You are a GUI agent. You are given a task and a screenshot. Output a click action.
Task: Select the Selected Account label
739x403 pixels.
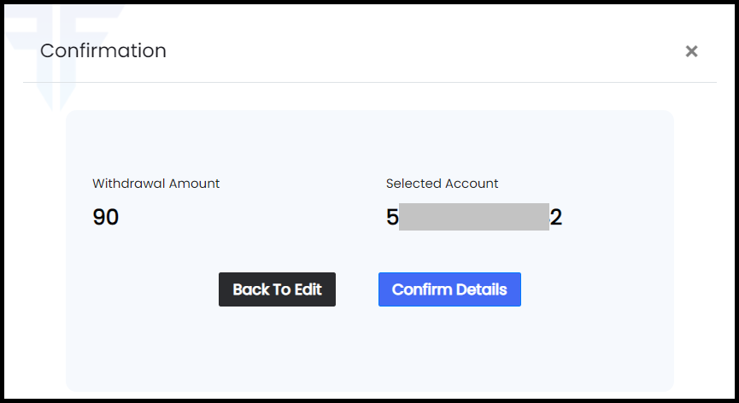tap(442, 183)
